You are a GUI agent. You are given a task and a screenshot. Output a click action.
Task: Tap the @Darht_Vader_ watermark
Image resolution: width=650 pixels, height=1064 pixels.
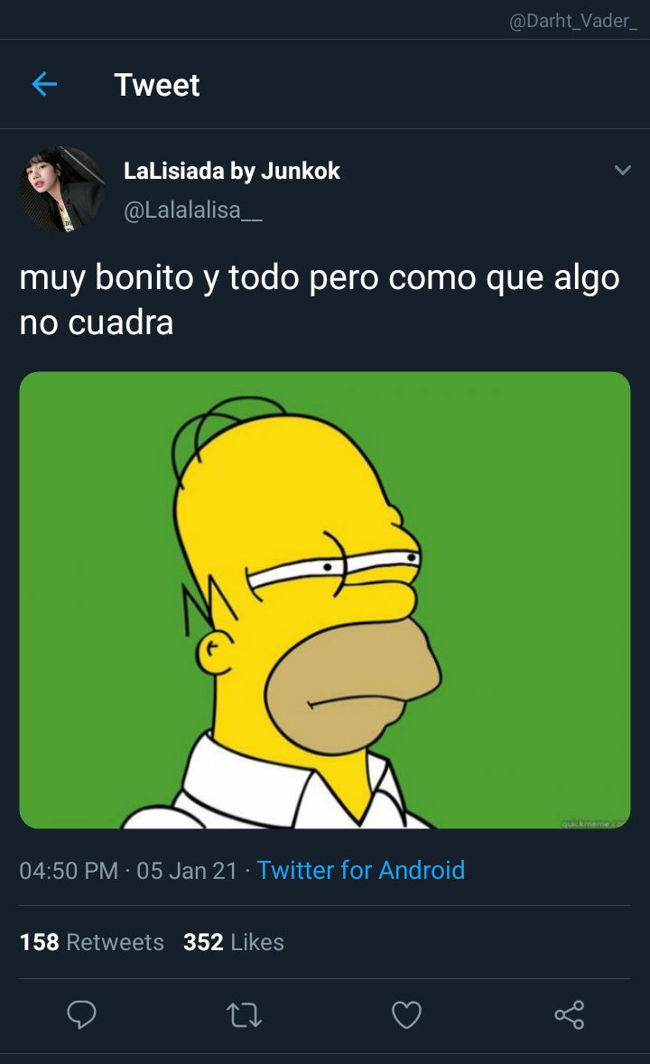pos(572,21)
